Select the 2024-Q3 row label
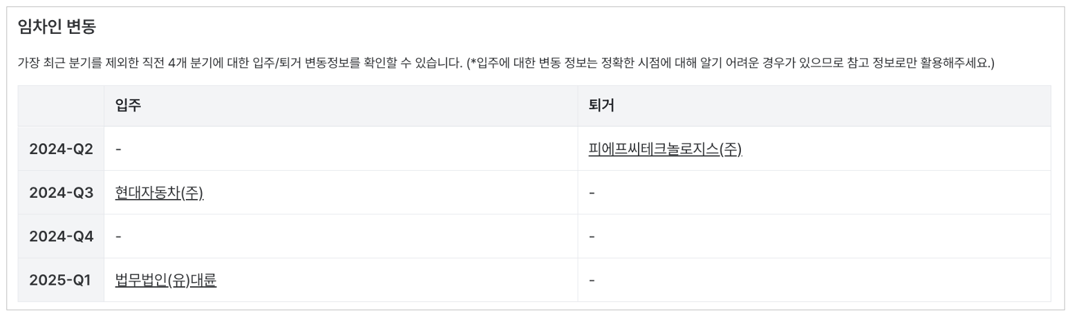Screen dimensions: 1070x318 pos(61,193)
